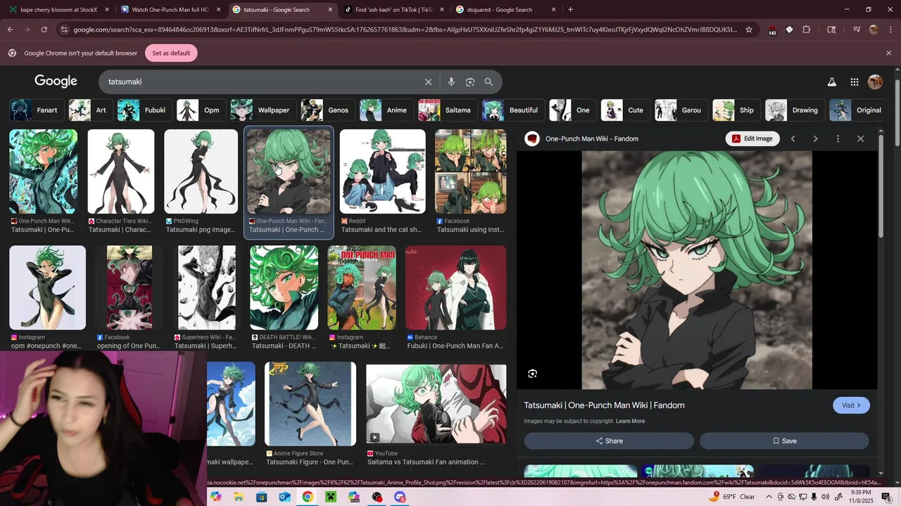Click the Edit Image button
Screen dimensions: 901x506
(x=752, y=138)
